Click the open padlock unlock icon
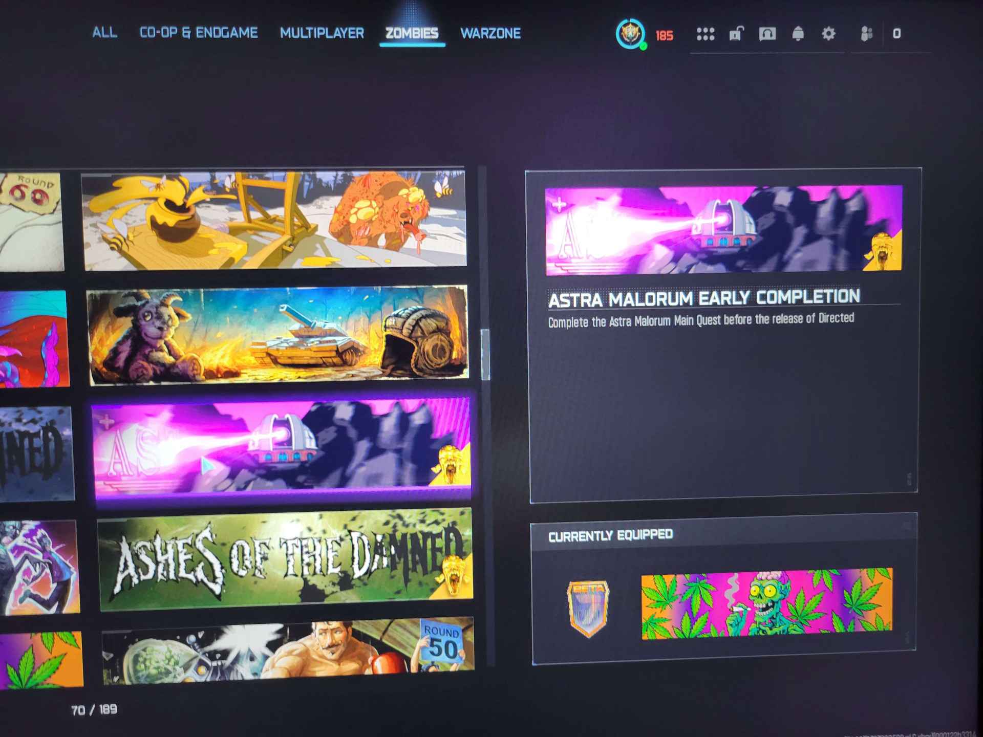Screen dimensions: 983x737 click(736, 34)
